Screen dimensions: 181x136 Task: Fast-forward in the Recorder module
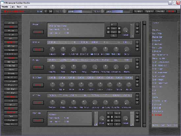pos(112,121)
